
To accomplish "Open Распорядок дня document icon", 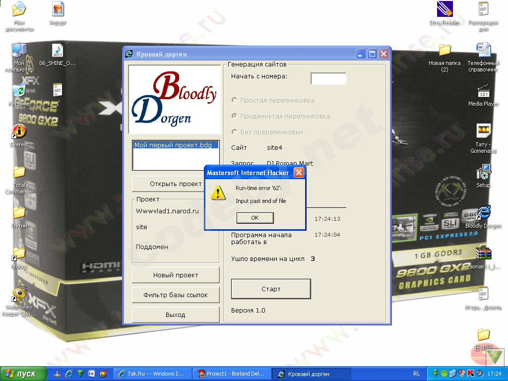I will (x=483, y=16).
